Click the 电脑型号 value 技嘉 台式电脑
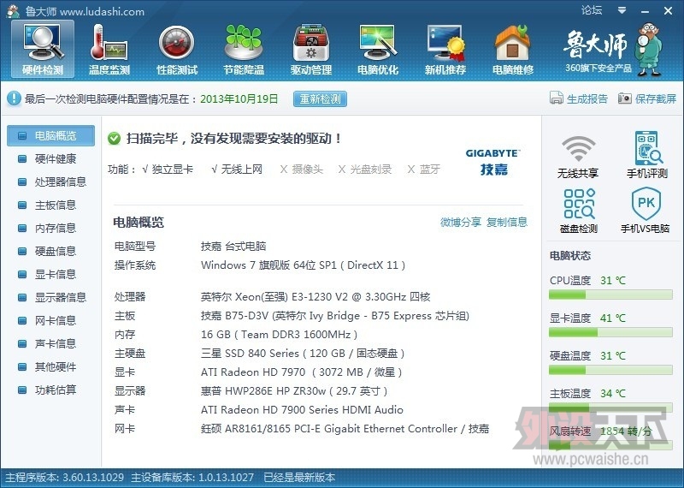 (x=233, y=246)
